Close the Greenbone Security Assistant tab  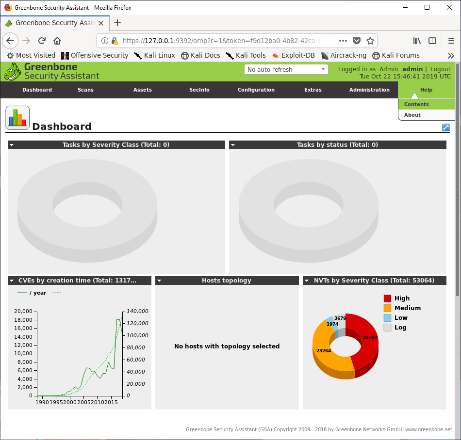[x=101, y=23]
